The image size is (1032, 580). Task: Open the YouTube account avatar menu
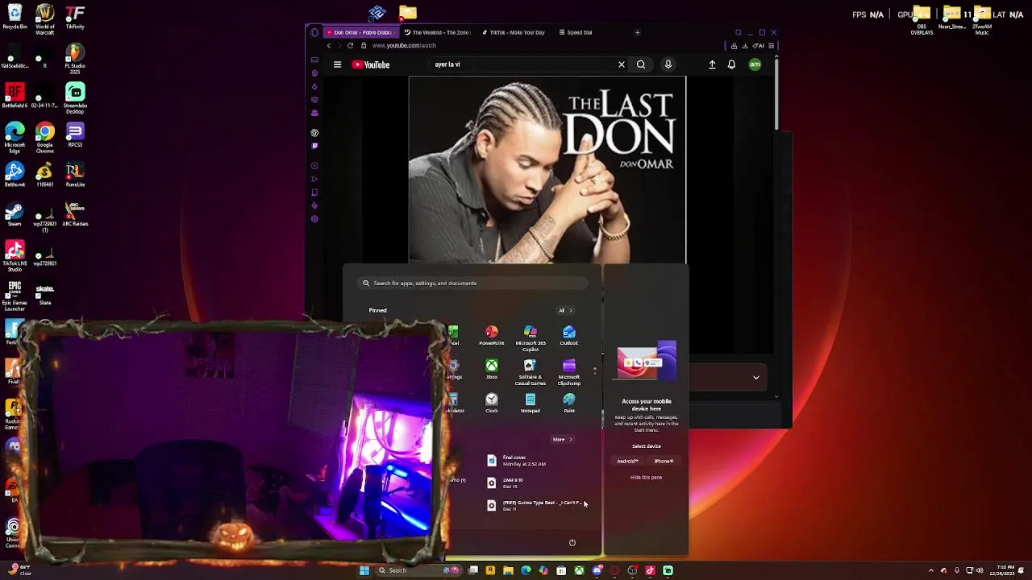(x=755, y=64)
